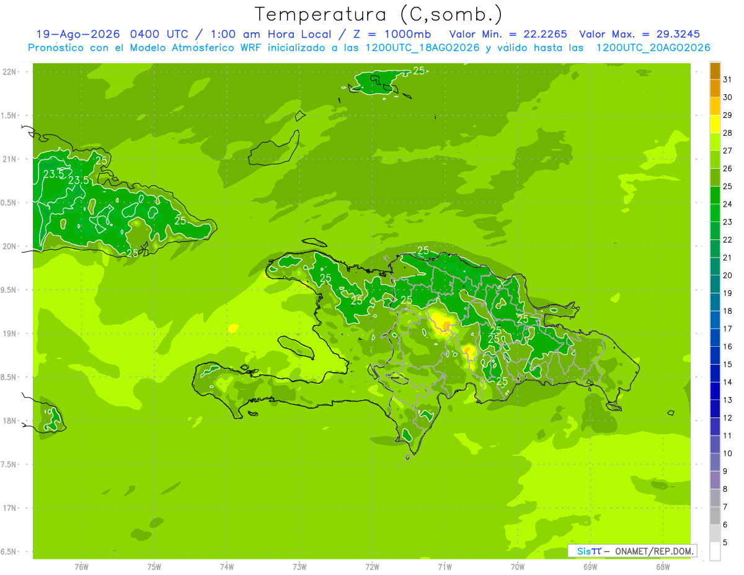Click the '17N' latitude label
Viewport: 744px width, 575px height.
(9, 509)
